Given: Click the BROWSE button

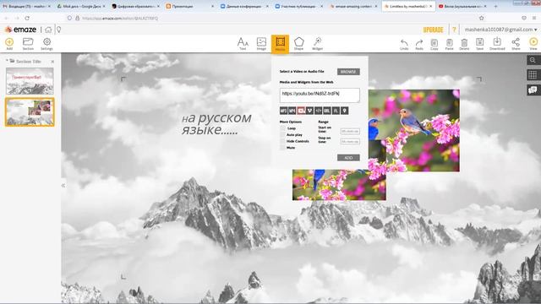Looking at the screenshot, I should pyautogui.click(x=348, y=72).
